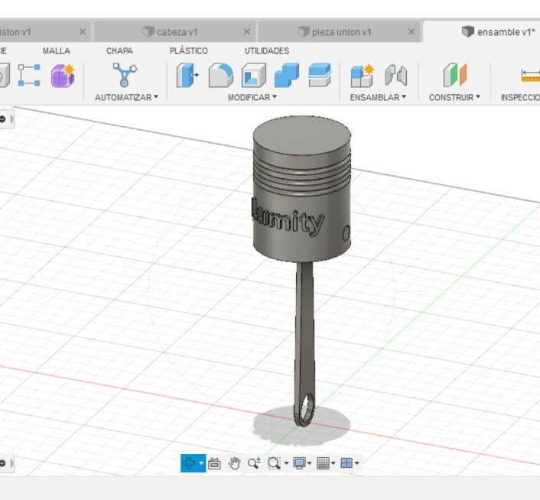Viewport: 540px width, 500px height.
Task: Select the Press Pull tool
Action: coord(187,75)
